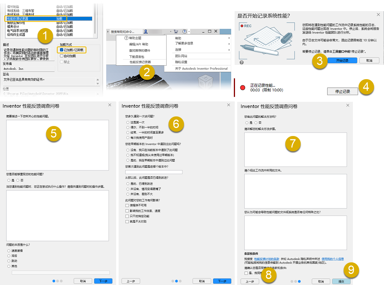384x285 pixels.
Task: Open the 使用我的个人信息 link
Action: (333, 259)
